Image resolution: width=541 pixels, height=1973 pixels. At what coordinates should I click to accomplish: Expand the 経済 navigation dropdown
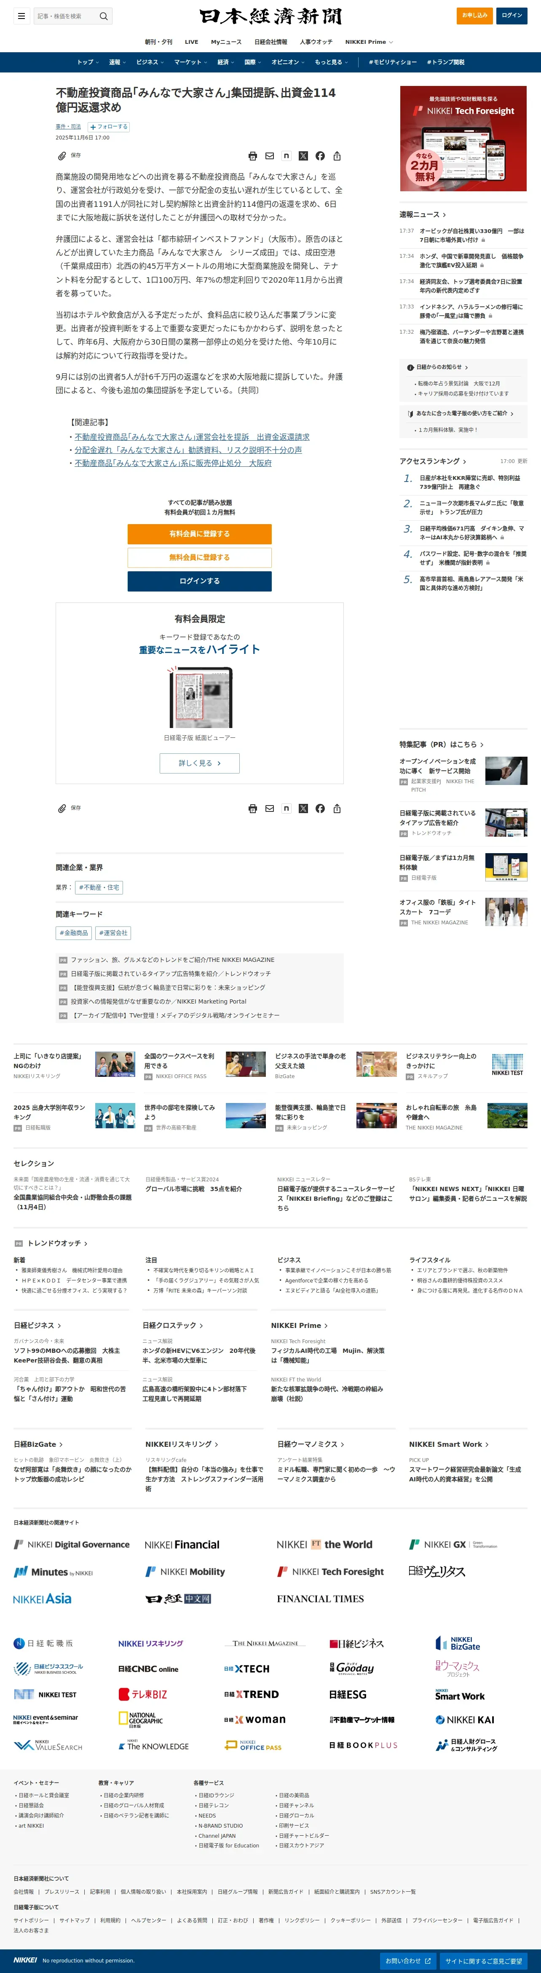pos(226,62)
